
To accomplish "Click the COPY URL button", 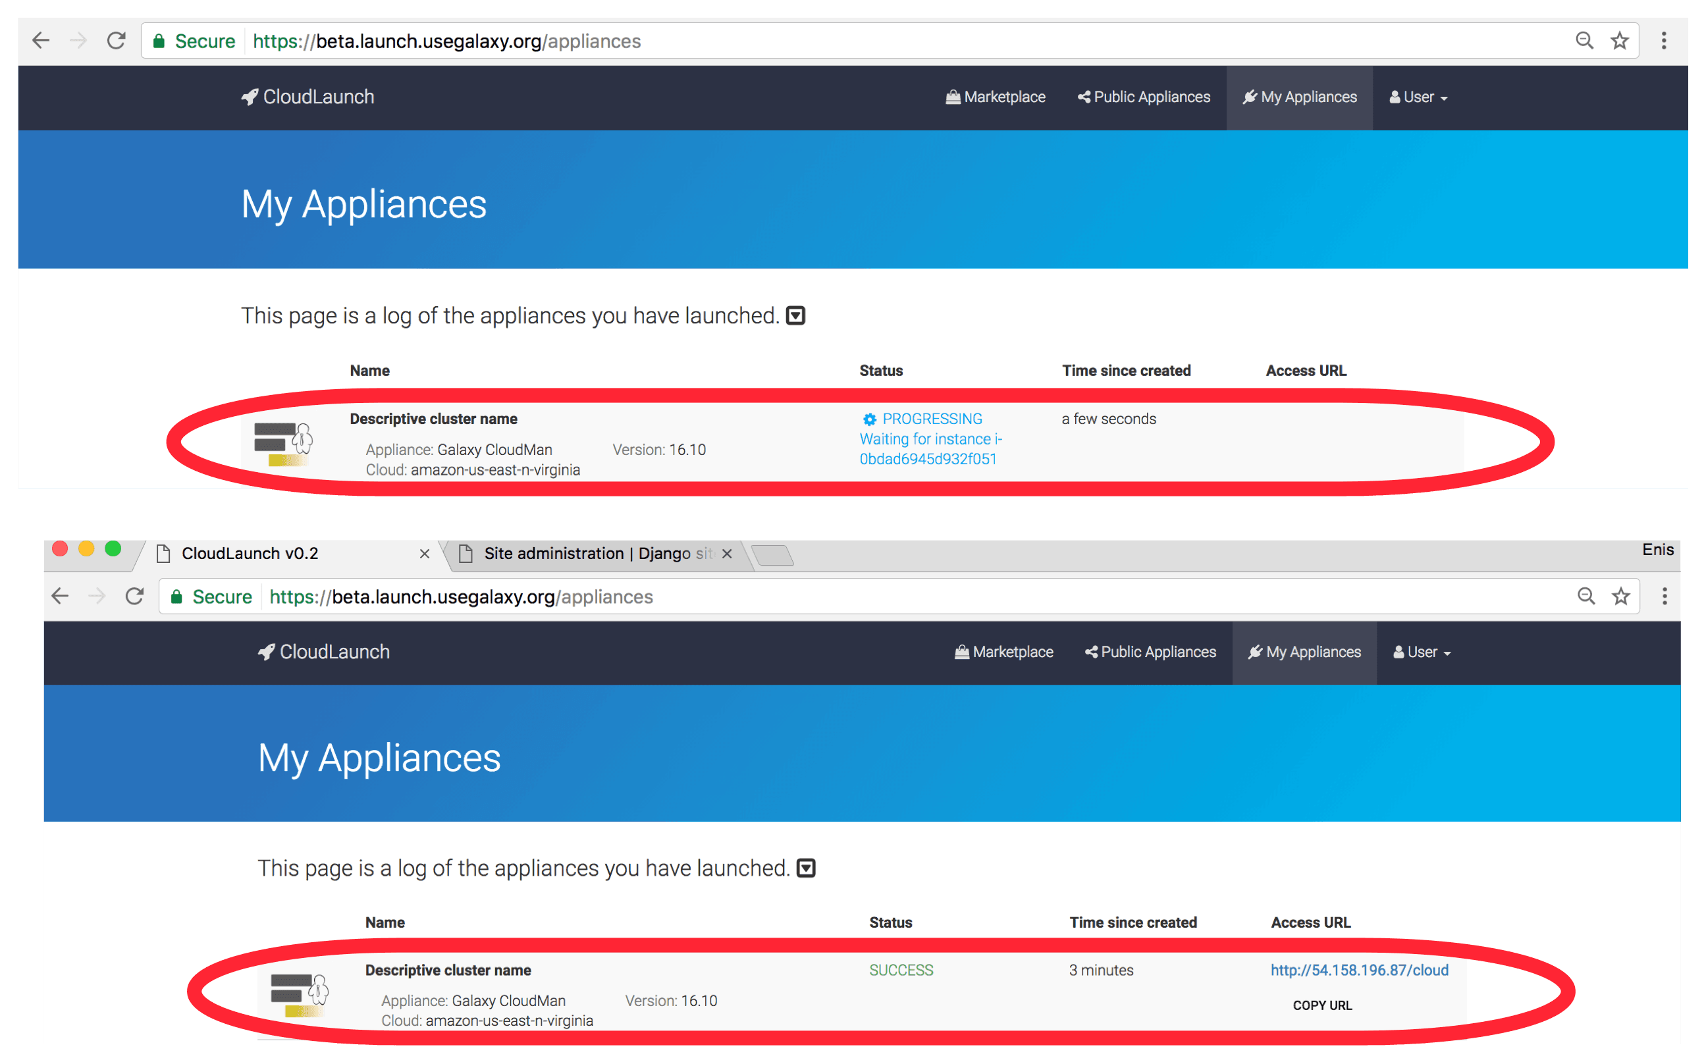I will click(x=1322, y=1005).
